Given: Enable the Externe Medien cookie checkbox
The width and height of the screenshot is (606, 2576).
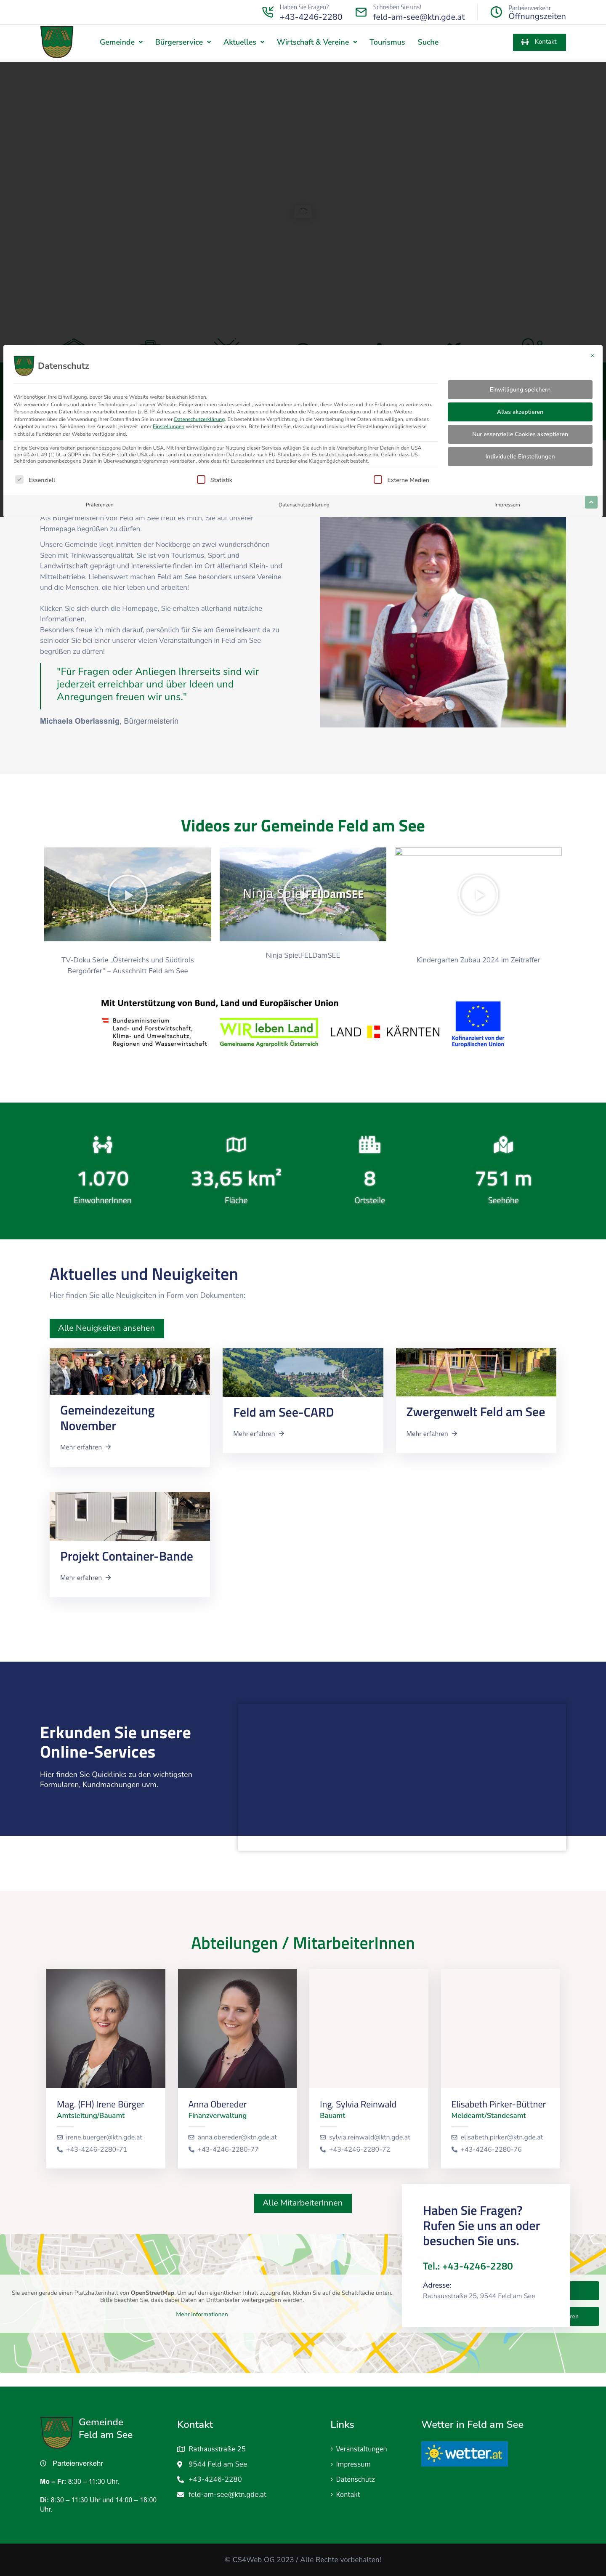Looking at the screenshot, I should click(378, 480).
